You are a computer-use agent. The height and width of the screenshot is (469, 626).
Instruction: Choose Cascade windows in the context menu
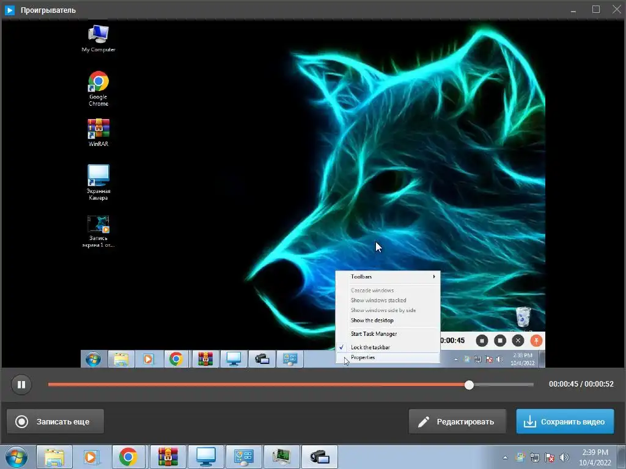pos(388,290)
